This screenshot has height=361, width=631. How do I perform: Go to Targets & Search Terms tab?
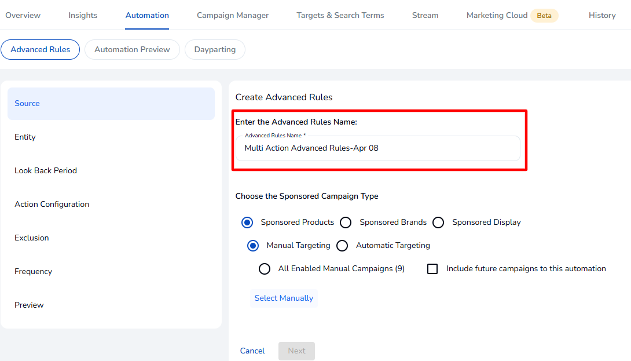(x=340, y=15)
